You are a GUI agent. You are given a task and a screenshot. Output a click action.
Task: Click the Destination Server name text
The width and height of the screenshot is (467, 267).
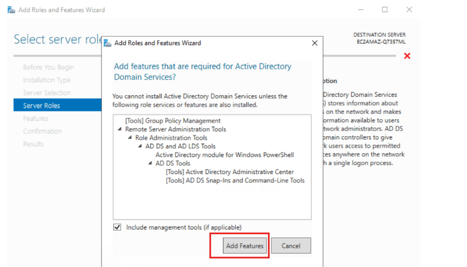click(381, 42)
